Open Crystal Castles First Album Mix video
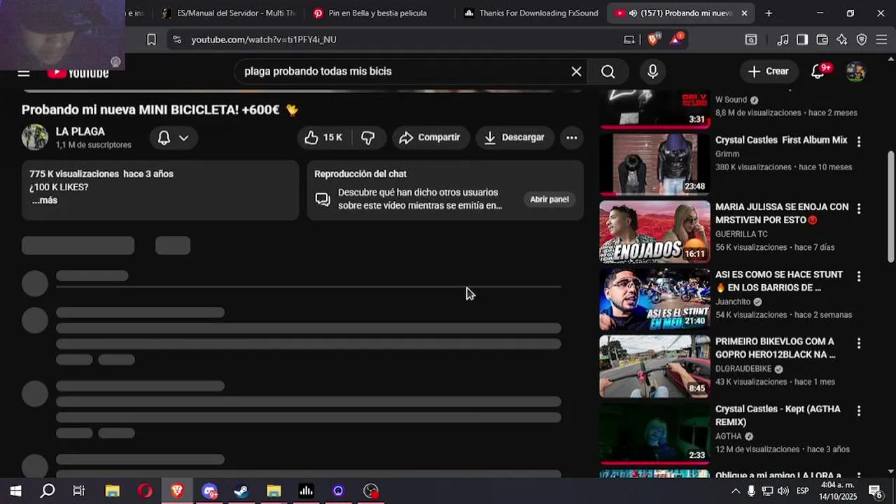The width and height of the screenshot is (896, 504). point(781,140)
